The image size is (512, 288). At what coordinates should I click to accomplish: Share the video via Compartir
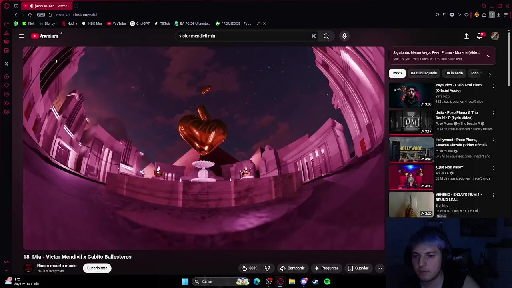click(292, 268)
